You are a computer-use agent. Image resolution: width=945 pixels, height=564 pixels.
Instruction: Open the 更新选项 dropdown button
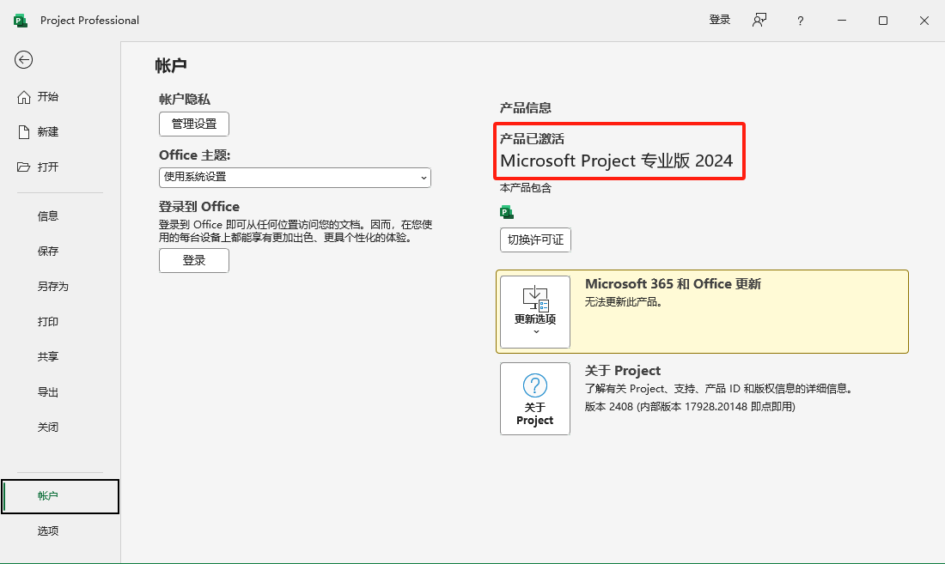tap(535, 312)
